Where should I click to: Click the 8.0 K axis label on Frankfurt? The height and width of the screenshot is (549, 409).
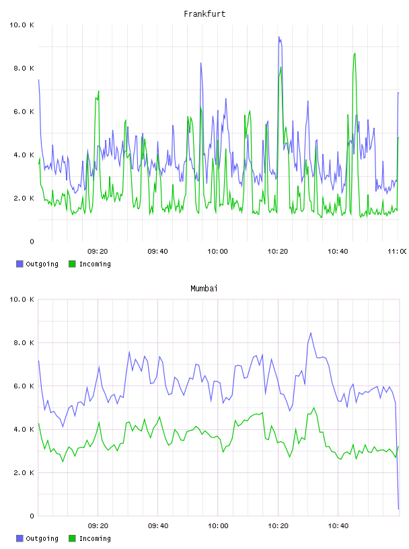point(24,68)
